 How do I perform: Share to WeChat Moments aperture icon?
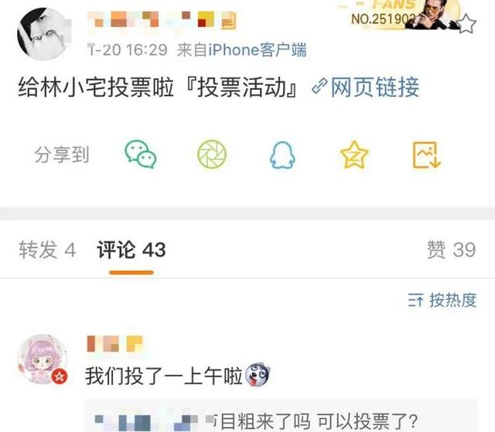212,154
